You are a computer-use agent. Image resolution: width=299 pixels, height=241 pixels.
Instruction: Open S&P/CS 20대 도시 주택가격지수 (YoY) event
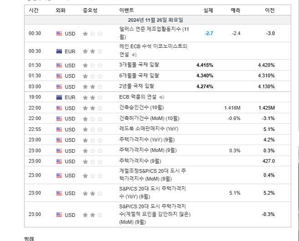pyautogui.click(x=152, y=193)
